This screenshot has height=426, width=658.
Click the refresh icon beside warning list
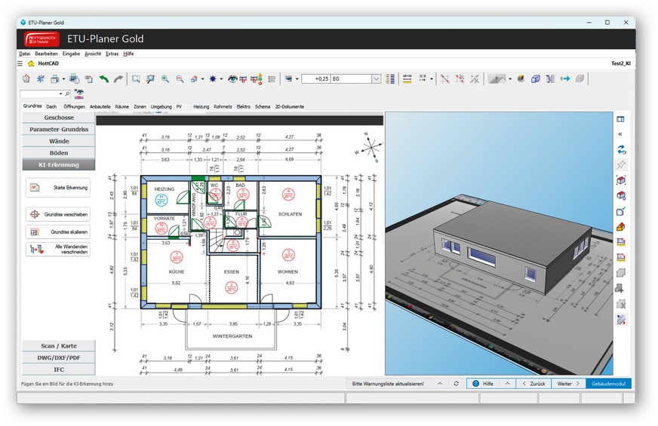[457, 384]
